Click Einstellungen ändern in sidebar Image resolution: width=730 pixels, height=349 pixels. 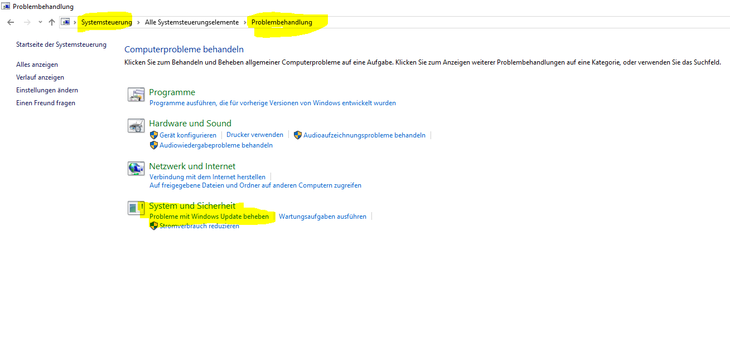click(x=47, y=90)
